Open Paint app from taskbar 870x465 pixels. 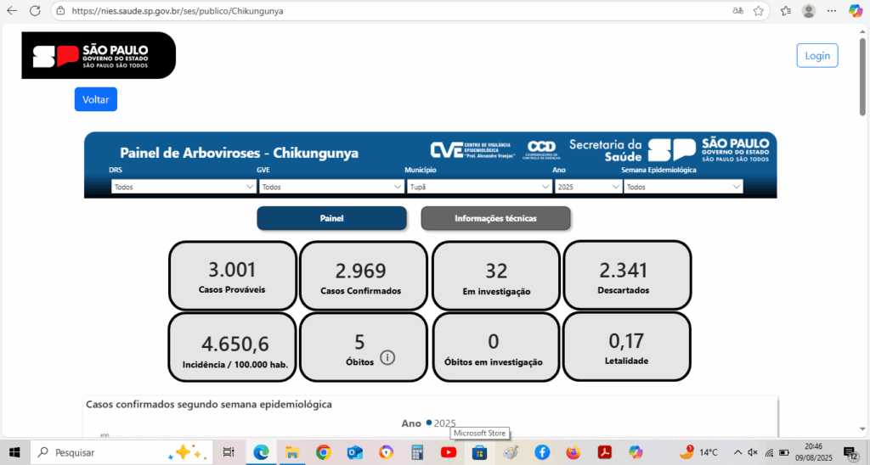point(511,452)
